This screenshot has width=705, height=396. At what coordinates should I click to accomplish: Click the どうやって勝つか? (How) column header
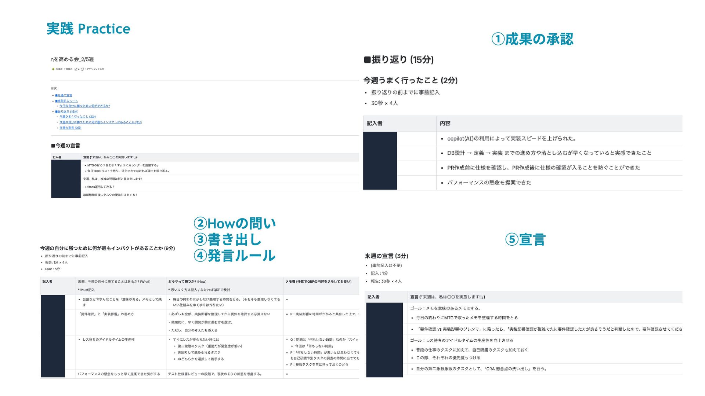187,282
